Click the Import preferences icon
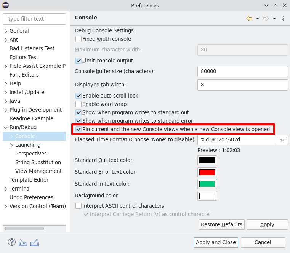This screenshot has width=290, height=253. click(x=23, y=242)
